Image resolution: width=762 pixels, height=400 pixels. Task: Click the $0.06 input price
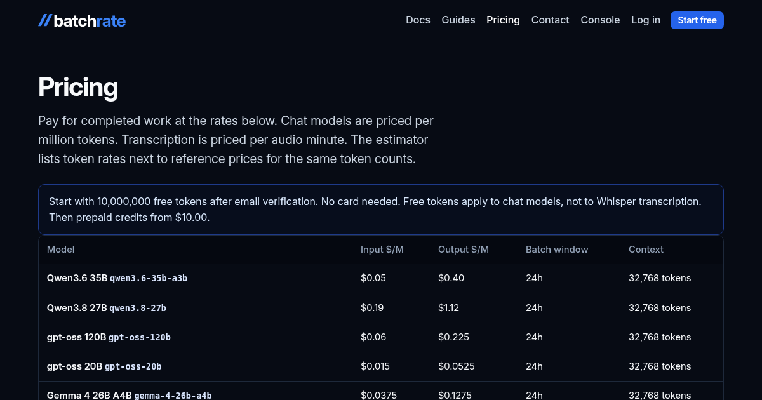pyautogui.click(x=373, y=337)
